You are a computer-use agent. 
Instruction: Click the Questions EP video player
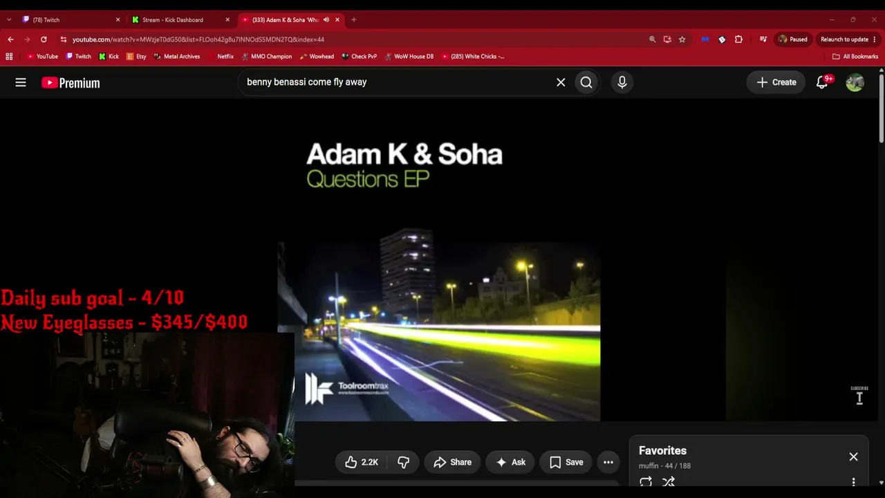[x=439, y=259]
